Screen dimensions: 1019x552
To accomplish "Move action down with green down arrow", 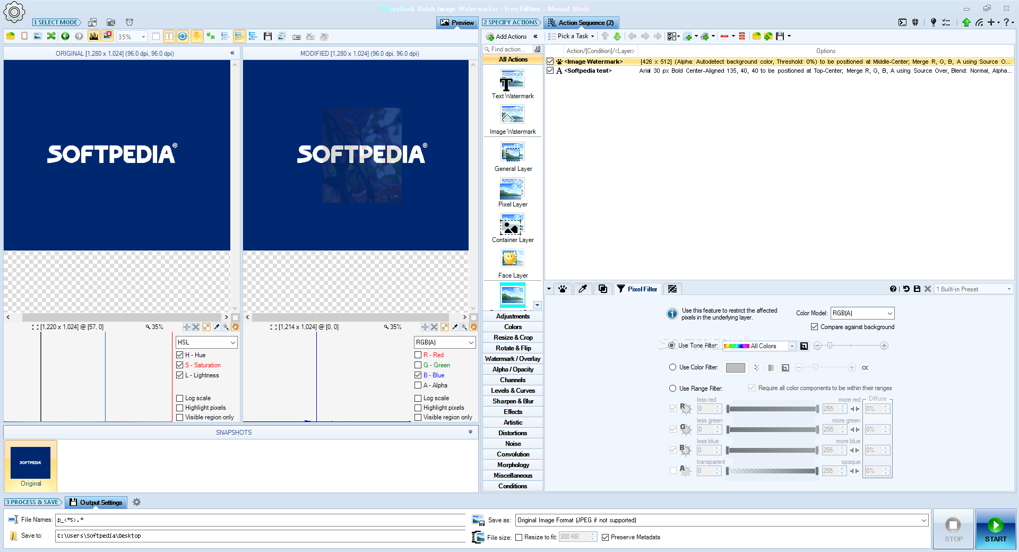I will [617, 36].
